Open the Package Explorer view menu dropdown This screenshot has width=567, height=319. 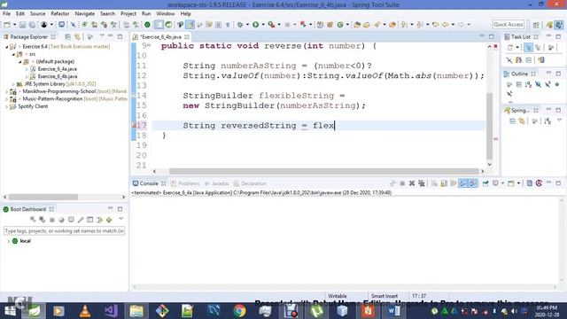point(102,36)
